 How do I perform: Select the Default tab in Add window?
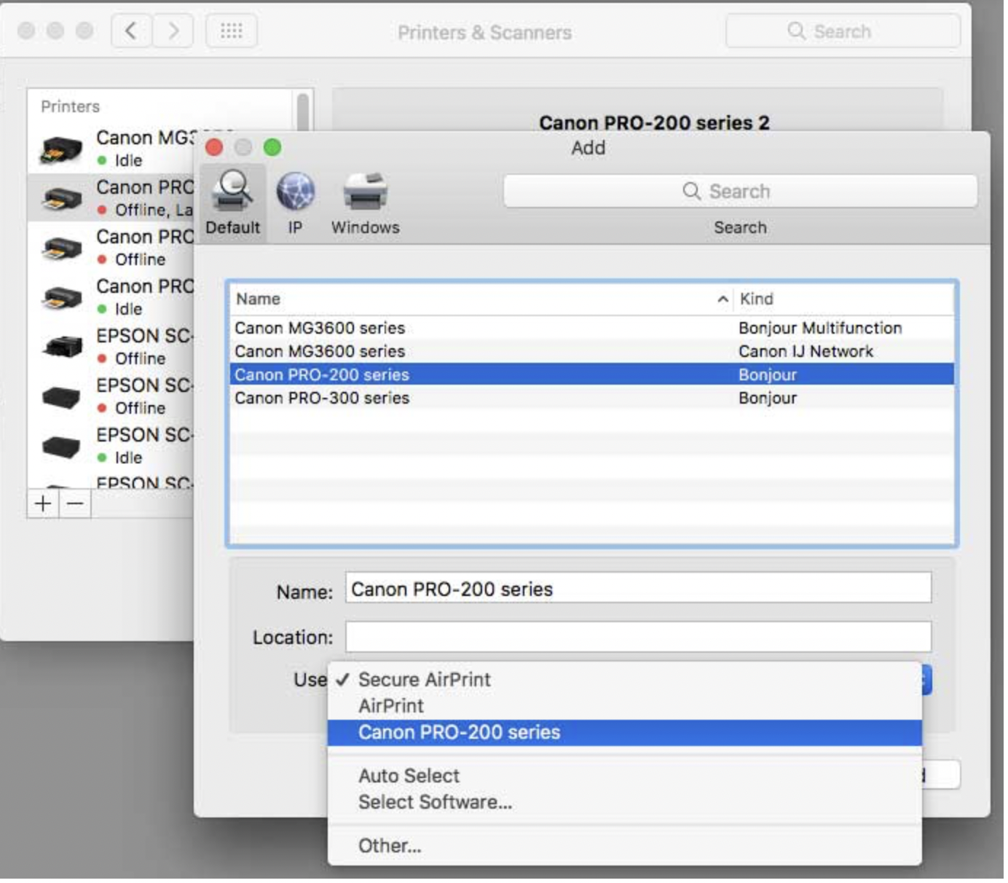(233, 203)
